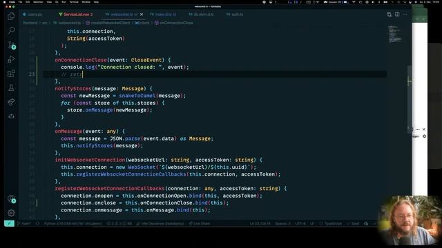This screenshot has width=442, height=248.
Task: Open the errors and warnings problems count
Action: 119,223
